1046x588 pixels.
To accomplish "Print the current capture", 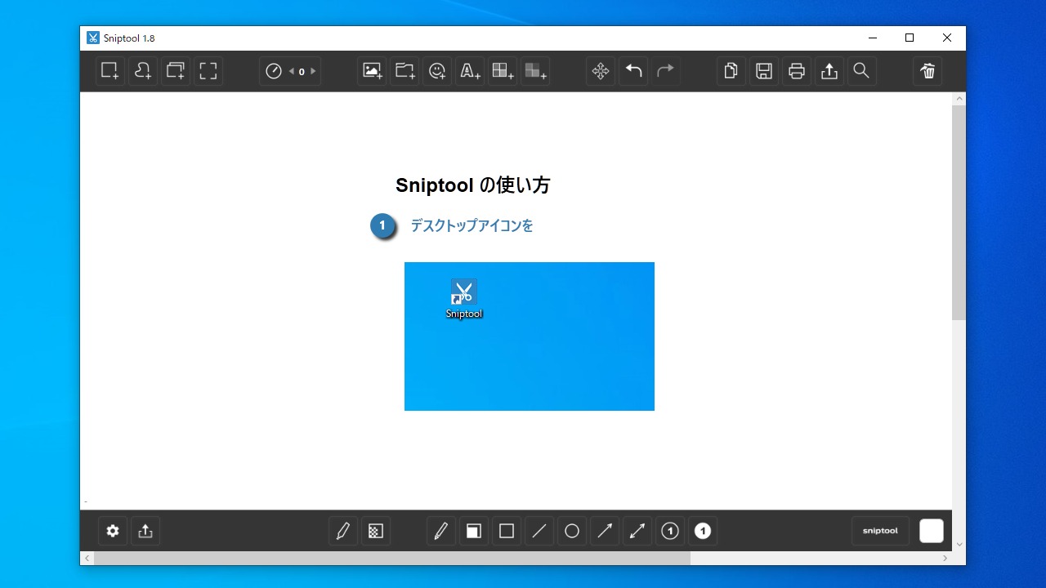I will click(797, 71).
